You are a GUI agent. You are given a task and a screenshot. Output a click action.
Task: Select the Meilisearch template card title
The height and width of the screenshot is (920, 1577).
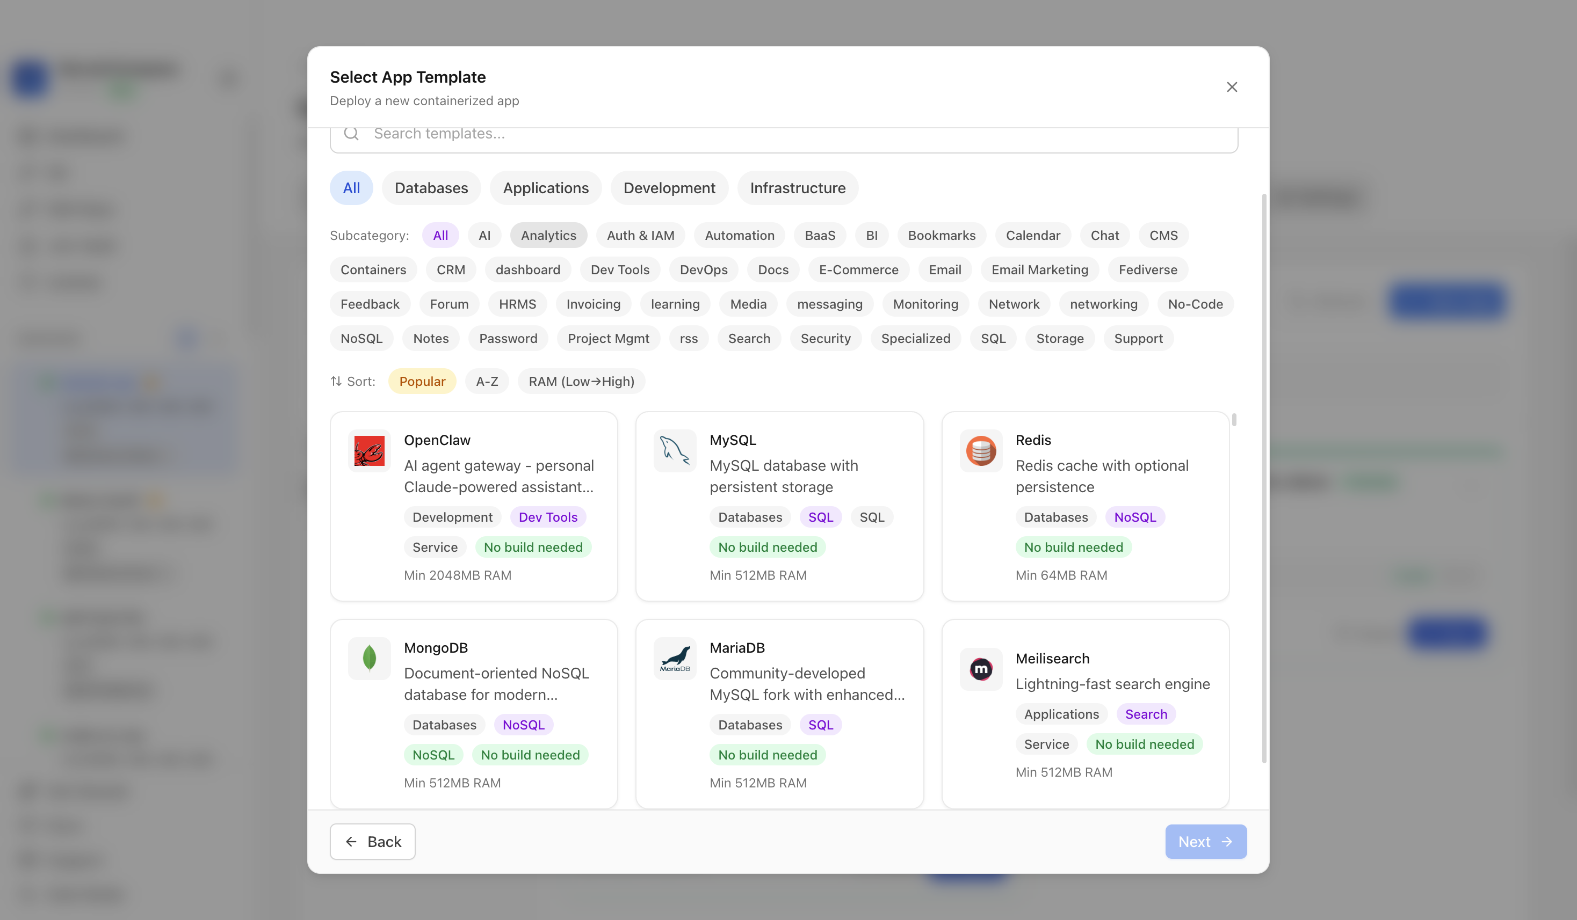pos(1052,658)
